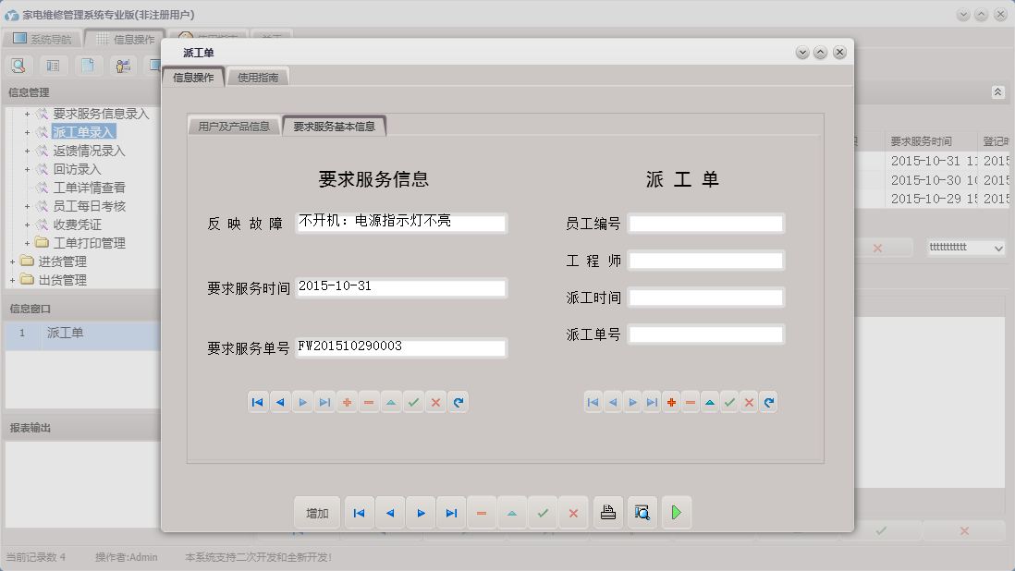The width and height of the screenshot is (1015, 571).
Task: Click the print icon in the bottom toolbar
Action: tap(607, 512)
